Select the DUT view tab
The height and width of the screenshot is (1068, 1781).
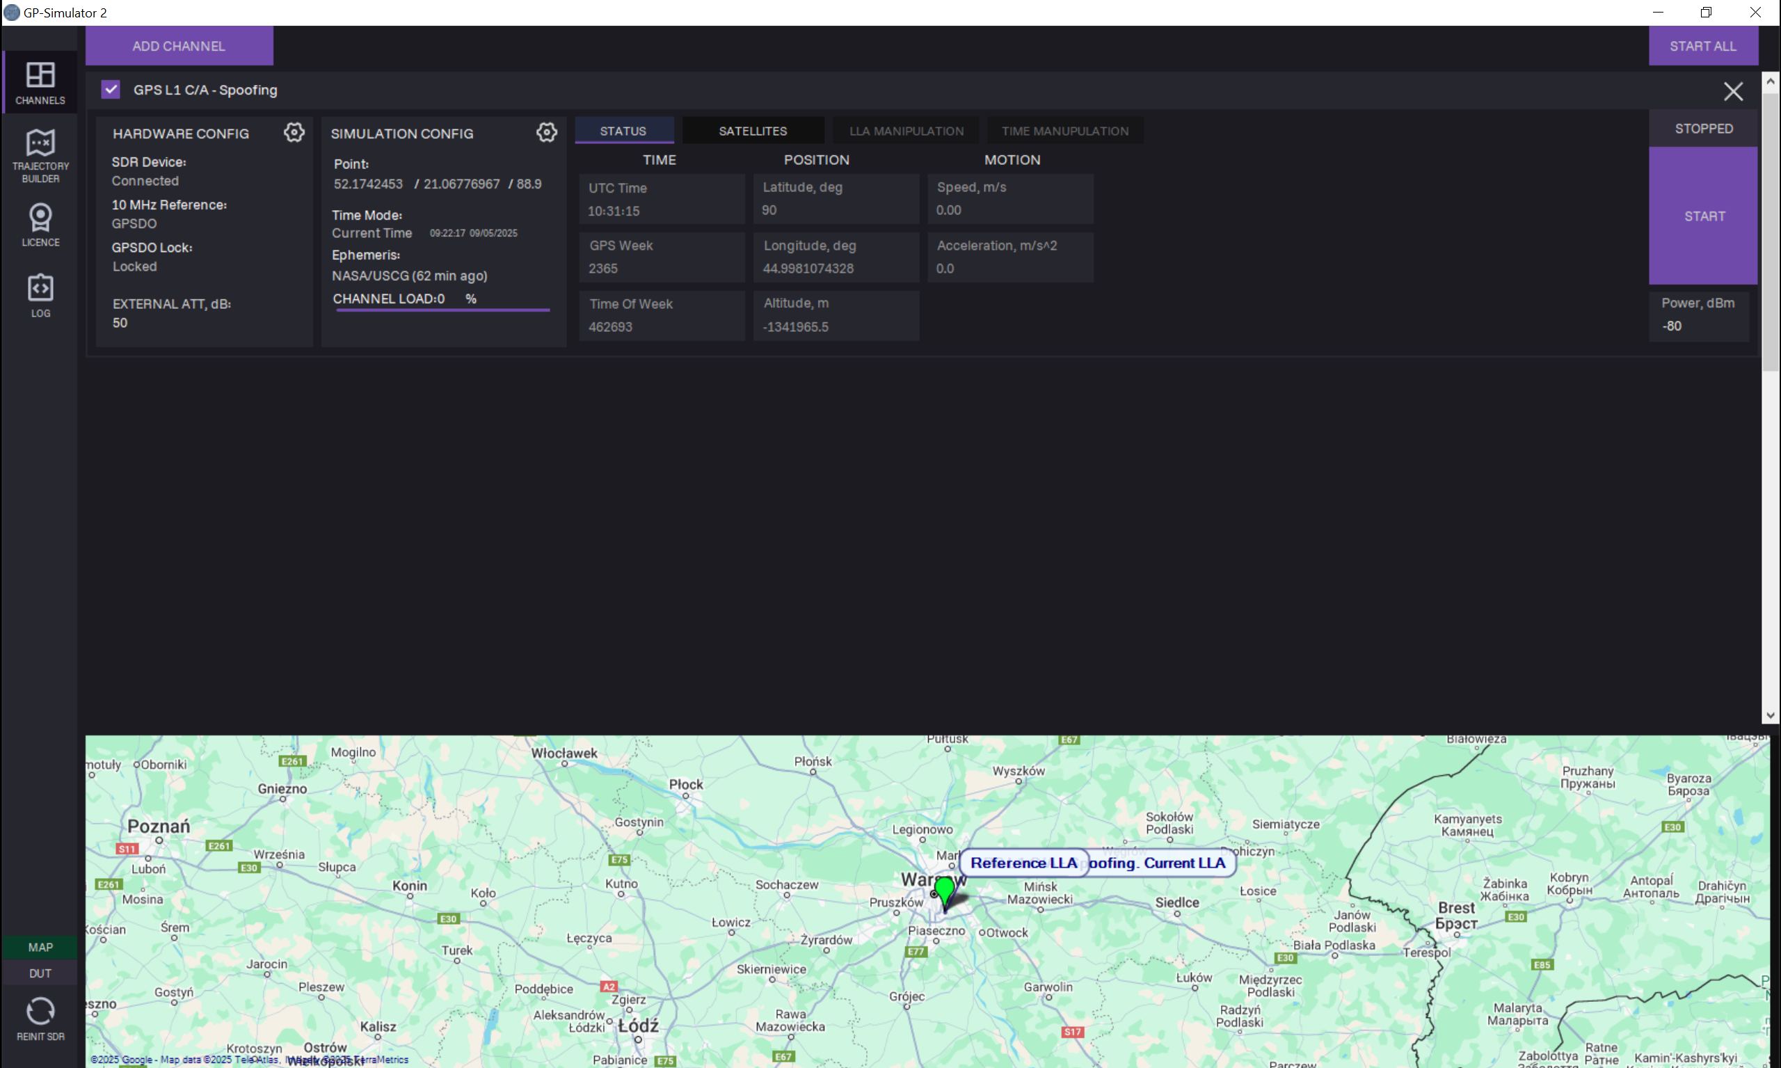click(40, 973)
